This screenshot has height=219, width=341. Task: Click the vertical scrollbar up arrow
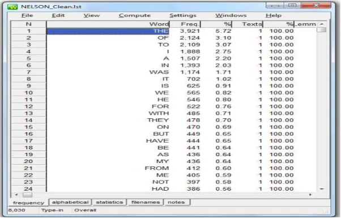tap(322, 24)
